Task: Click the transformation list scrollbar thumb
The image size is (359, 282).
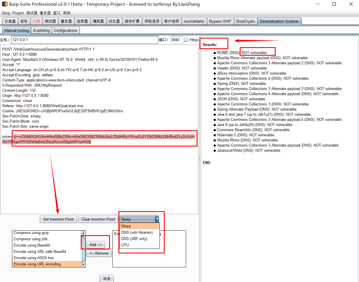Action: pos(83,249)
